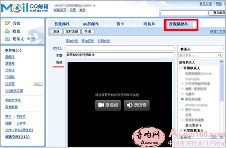Click the contact search magnifier icon
Image resolution: width=226 pixels, height=148 pixels.
(x=220, y=55)
